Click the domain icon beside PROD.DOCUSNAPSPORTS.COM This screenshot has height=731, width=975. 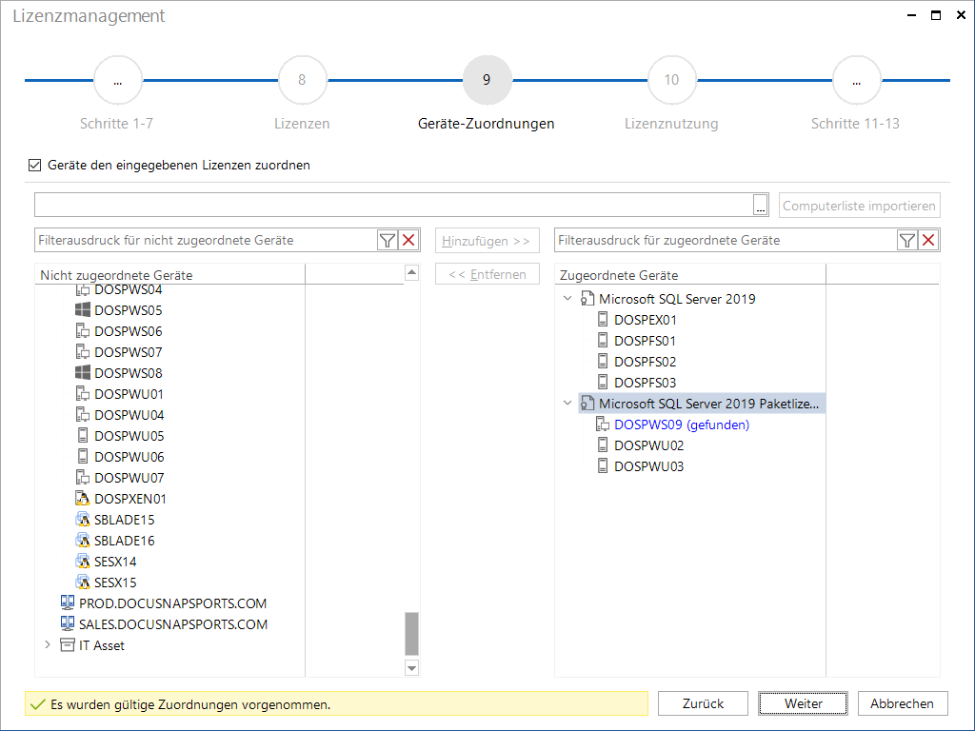point(68,603)
